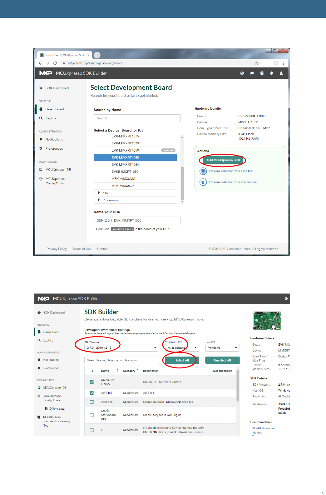The image size is (326, 495).
Task: Click the Unselect All button
Action: coord(222,360)
